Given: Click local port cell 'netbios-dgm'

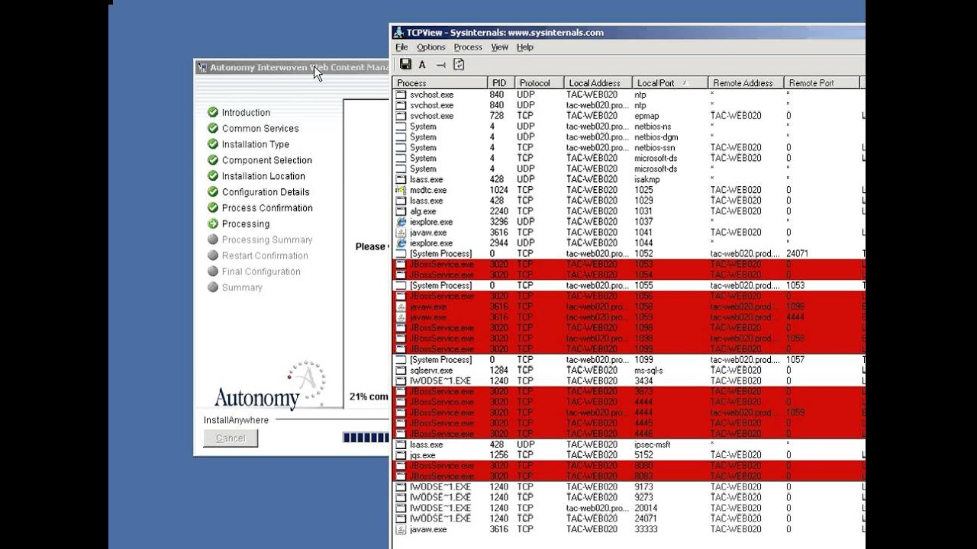Looking at the screenshot, I should [655, 137].
